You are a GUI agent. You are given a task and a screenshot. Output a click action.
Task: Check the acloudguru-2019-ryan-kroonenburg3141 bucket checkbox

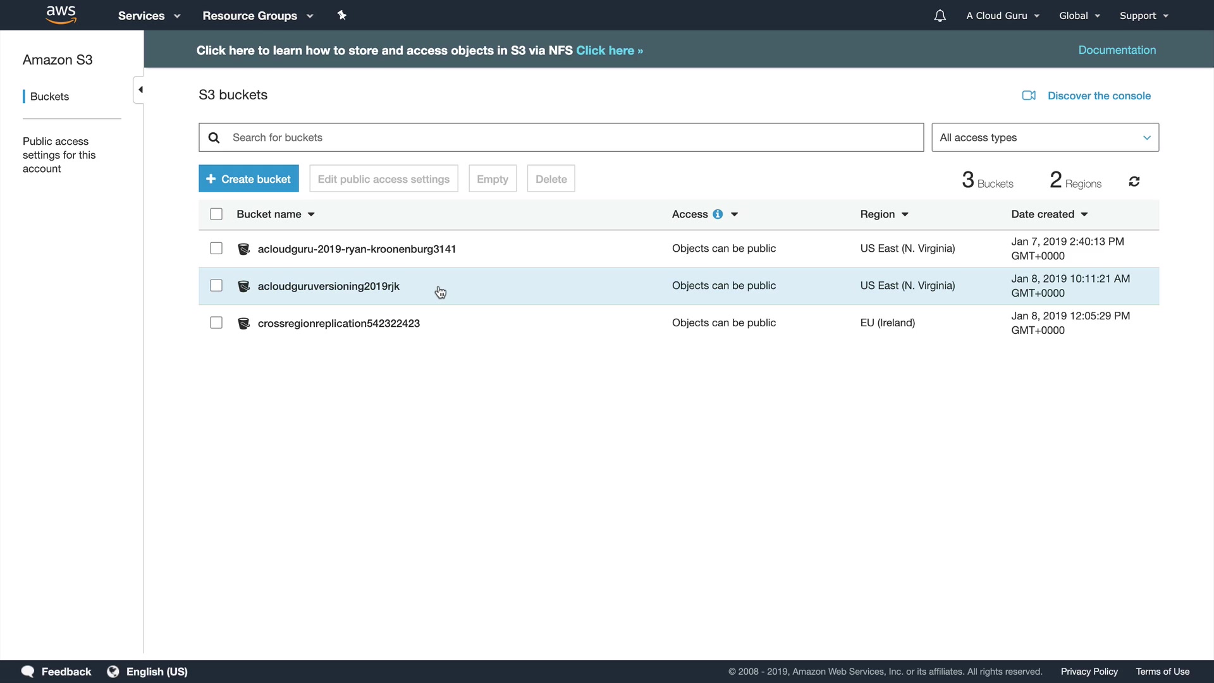pyautogui.click(x=216, y=249)
